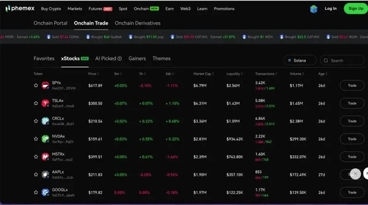Click Trade button for NVDAx
Screen dimensions: 368x205
pyautogui.click(x=352, y=139)
